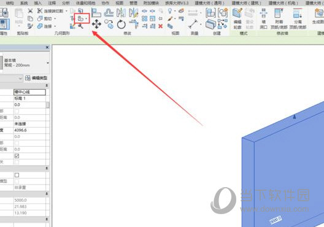Click the 编辑类型 Edit Type button
324x227 pixels.
[36, 78]
